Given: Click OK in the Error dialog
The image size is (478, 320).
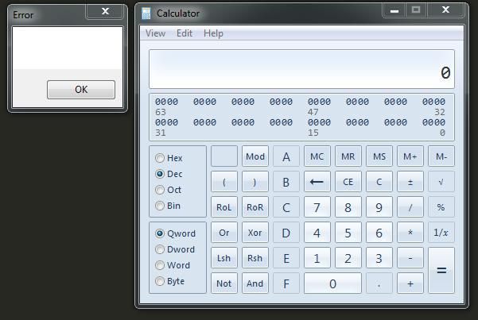Looking at the screenshot, I should [81, 90].
